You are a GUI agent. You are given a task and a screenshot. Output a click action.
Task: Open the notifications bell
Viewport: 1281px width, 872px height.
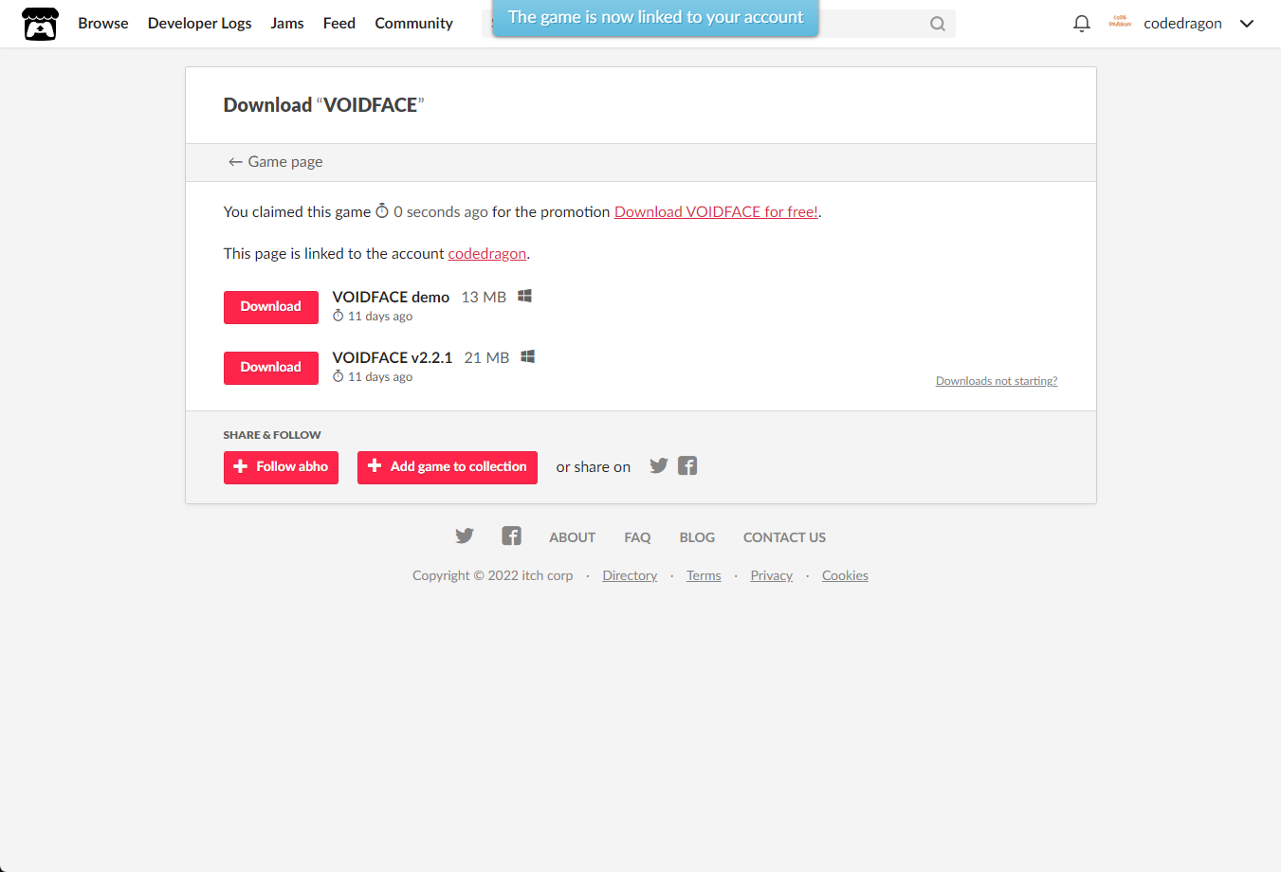point(1082,24)
